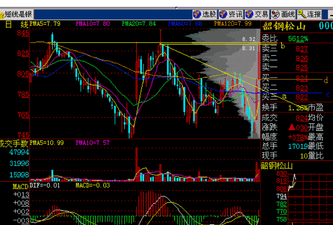Click the 连接 connect button
Viewport: 333px width, 225px height.
click(x=309, y=15)
